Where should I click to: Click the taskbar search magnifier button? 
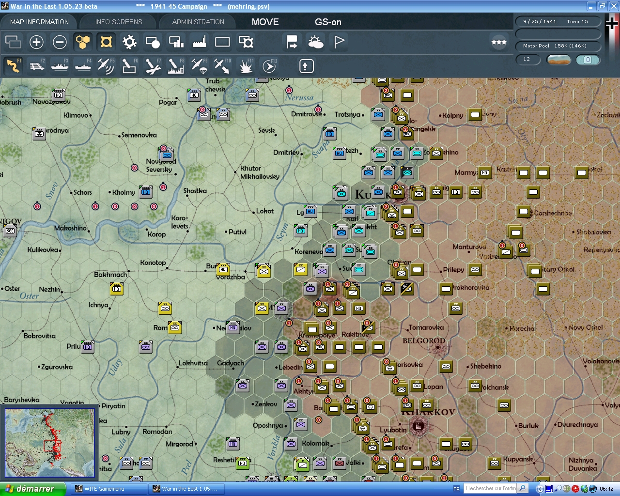(x=523, y=488)
